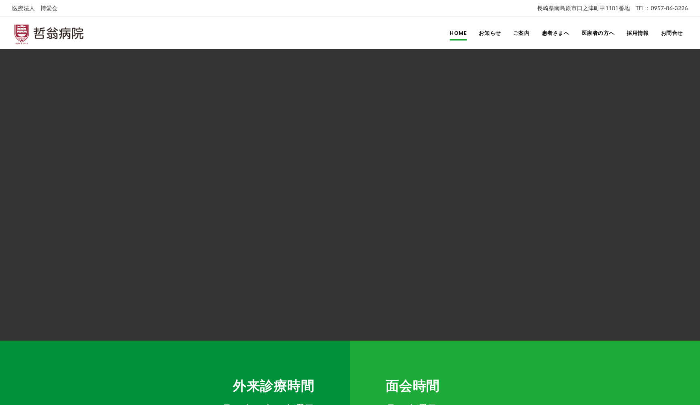Click the dark green 外来診療時間 panel

click(x=174, y=373)
